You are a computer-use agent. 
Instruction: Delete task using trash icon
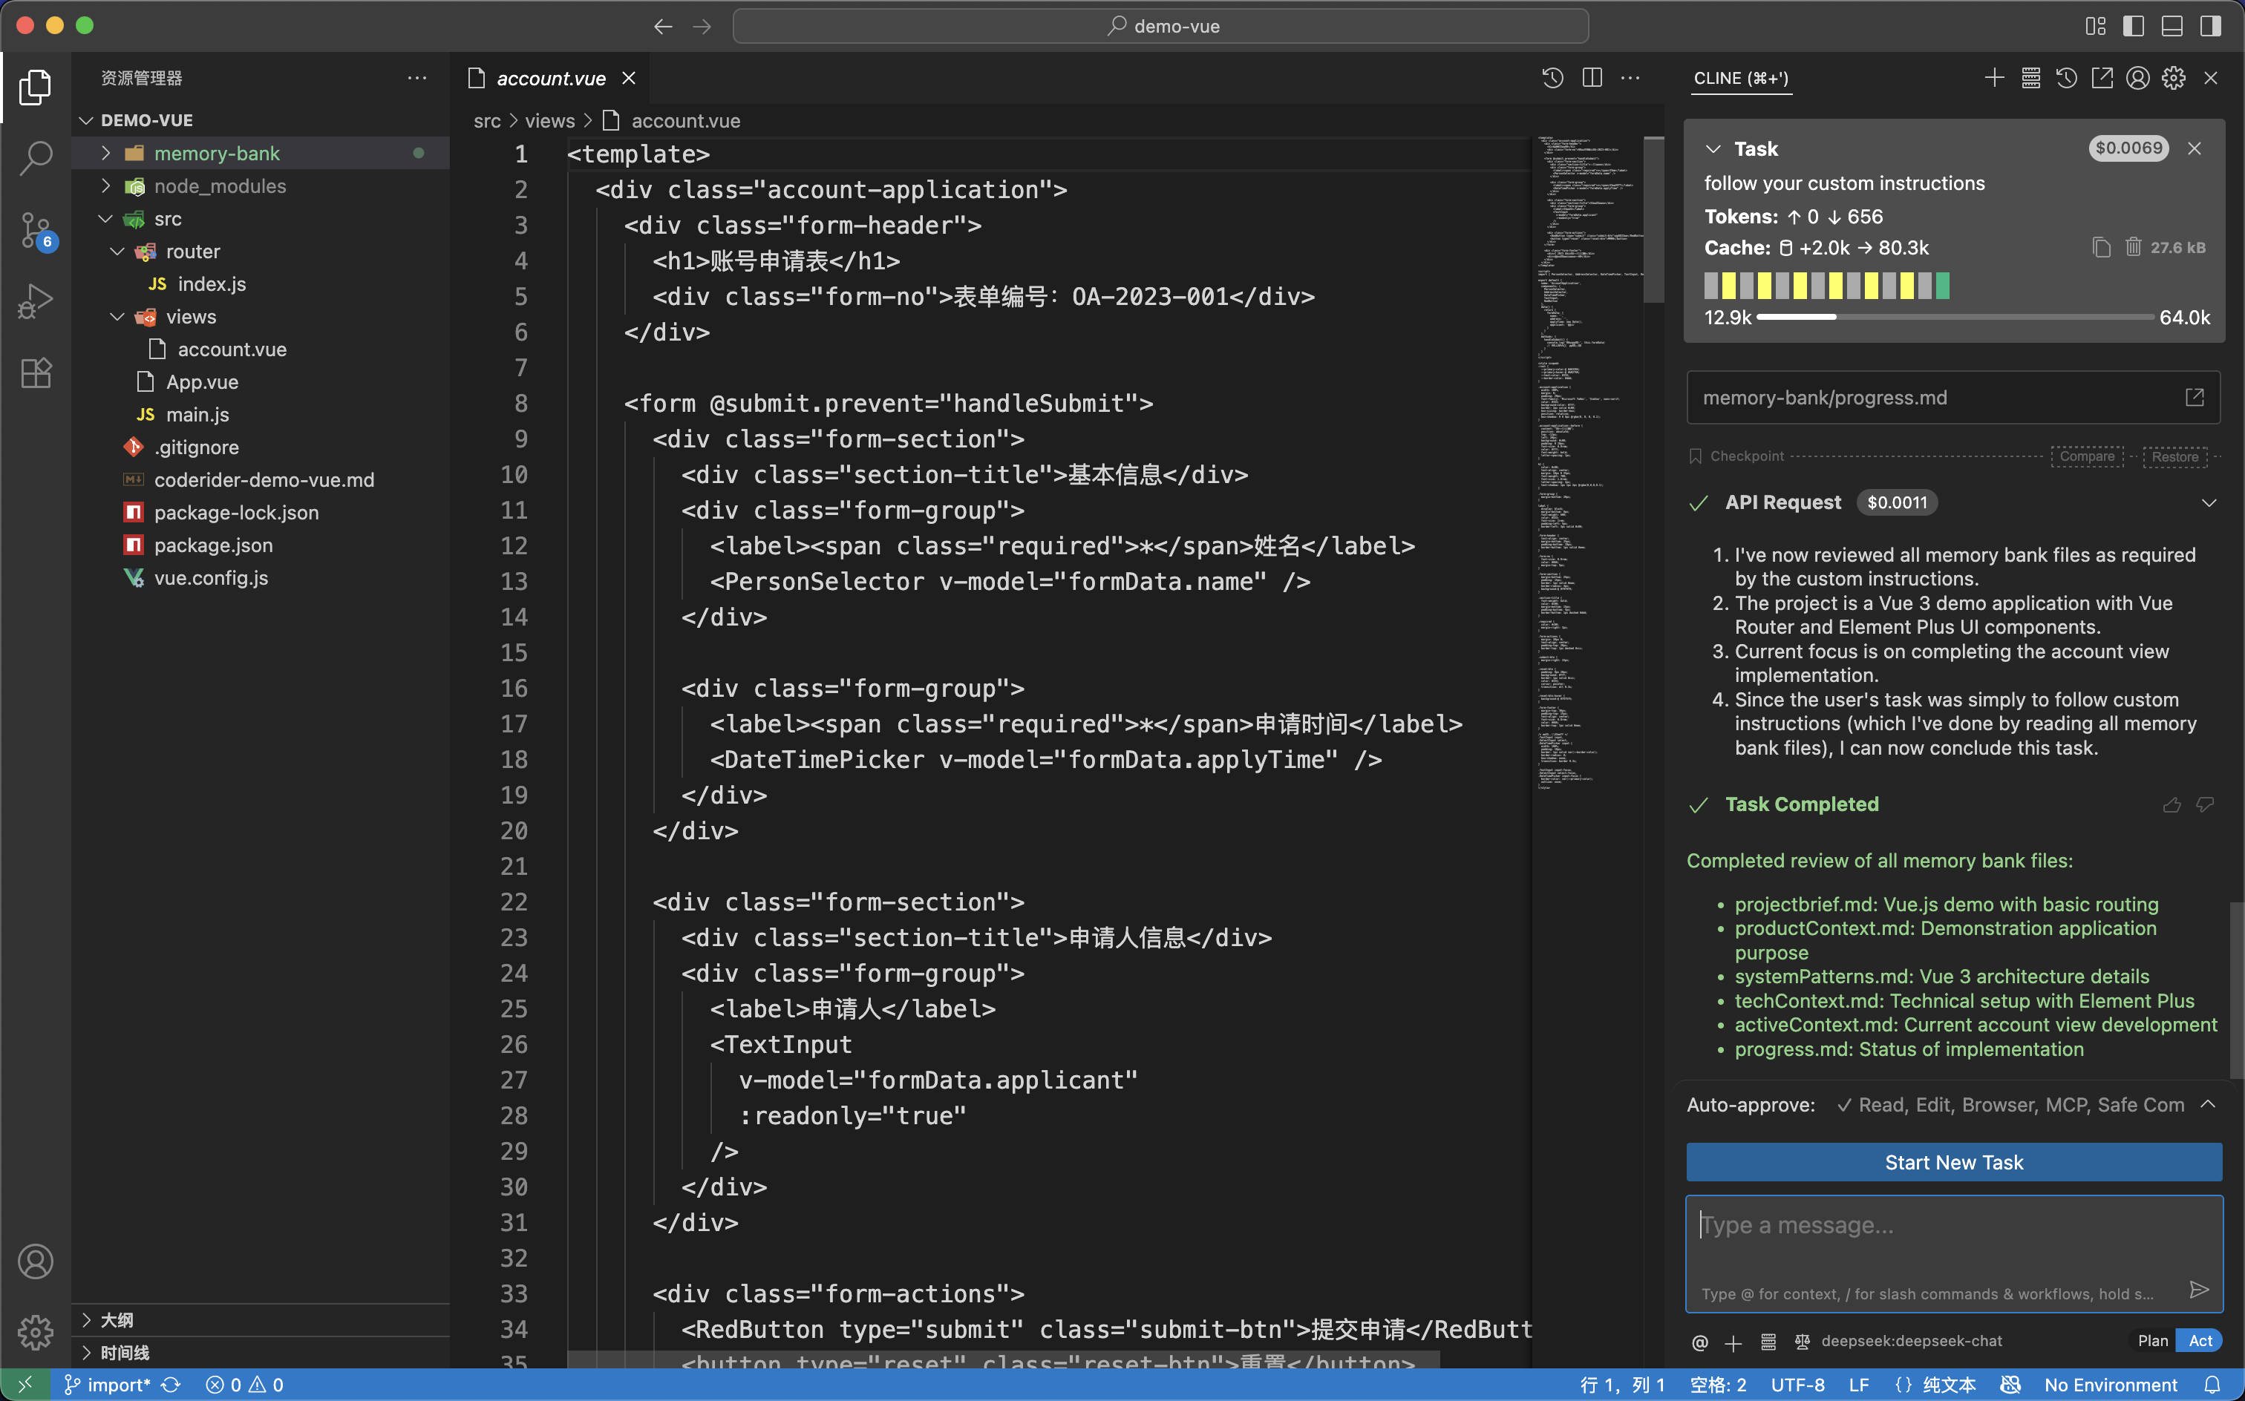[x=2133, y=247]
